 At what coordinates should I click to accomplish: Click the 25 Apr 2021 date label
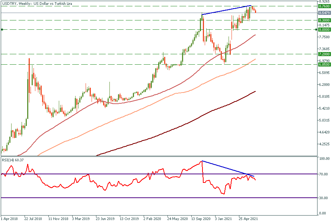click(x=247, y=219)
